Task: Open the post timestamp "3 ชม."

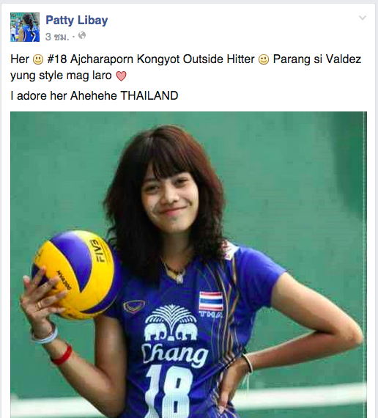Action: 56,37
